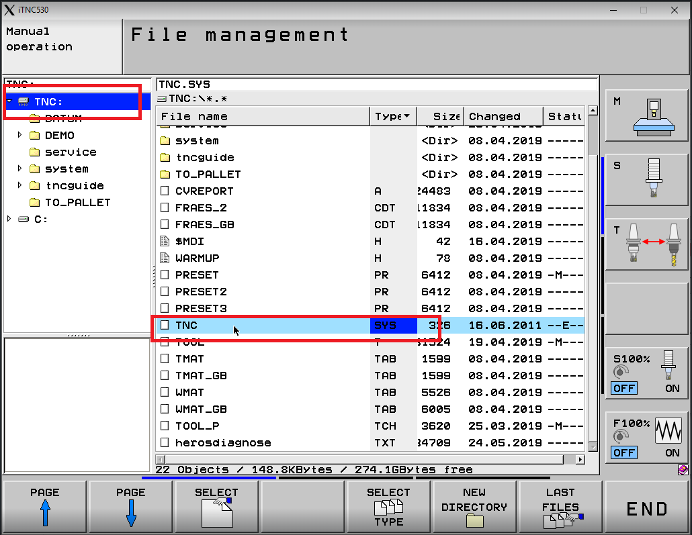The height and width of the screenshot is (535, 692).
Task: Expand the C: drive in the tree
Action: (x=9, y=219)
